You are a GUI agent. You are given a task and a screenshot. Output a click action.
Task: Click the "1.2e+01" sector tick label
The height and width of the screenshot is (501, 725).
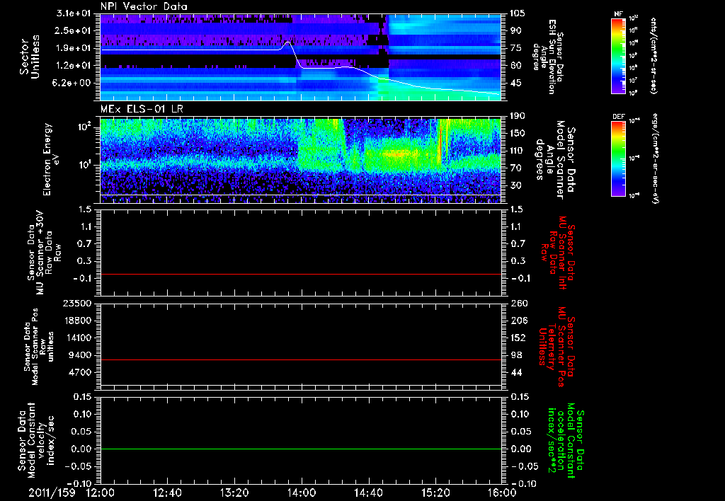[74, 66]
